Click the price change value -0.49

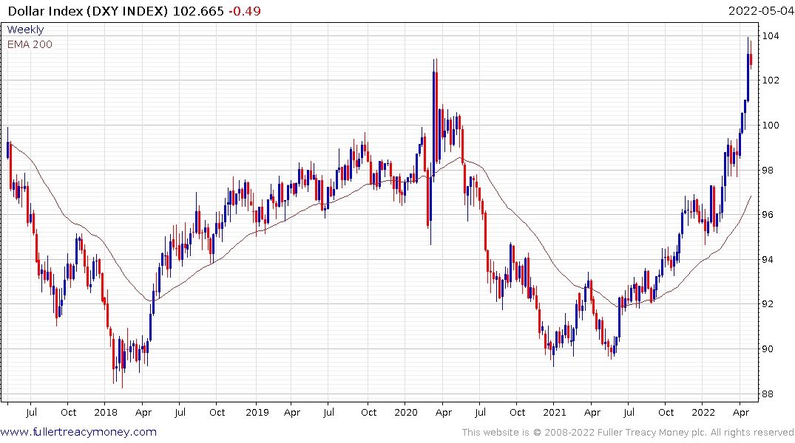(244, 11)
